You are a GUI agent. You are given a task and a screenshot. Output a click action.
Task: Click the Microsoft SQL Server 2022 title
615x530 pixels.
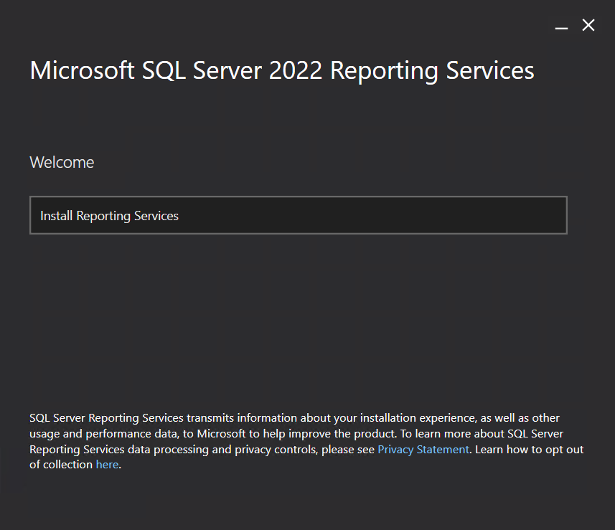click(x=281, y=71)
